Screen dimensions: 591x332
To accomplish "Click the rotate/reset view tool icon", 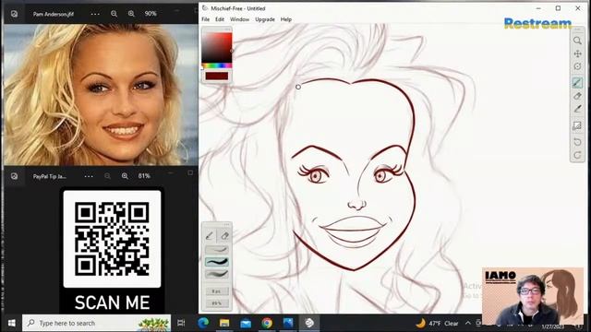I will coord(577,66).
